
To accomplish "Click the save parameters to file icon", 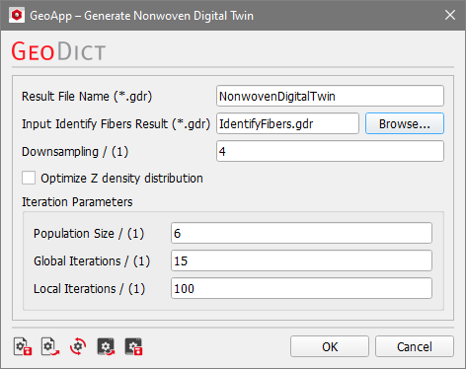I will click(23, 346).
